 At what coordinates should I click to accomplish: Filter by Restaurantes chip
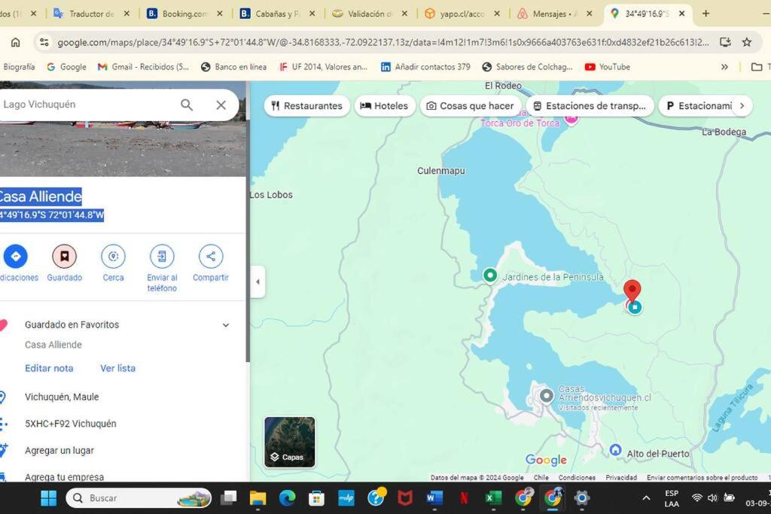pyautogui.click(x=307, y=105)
